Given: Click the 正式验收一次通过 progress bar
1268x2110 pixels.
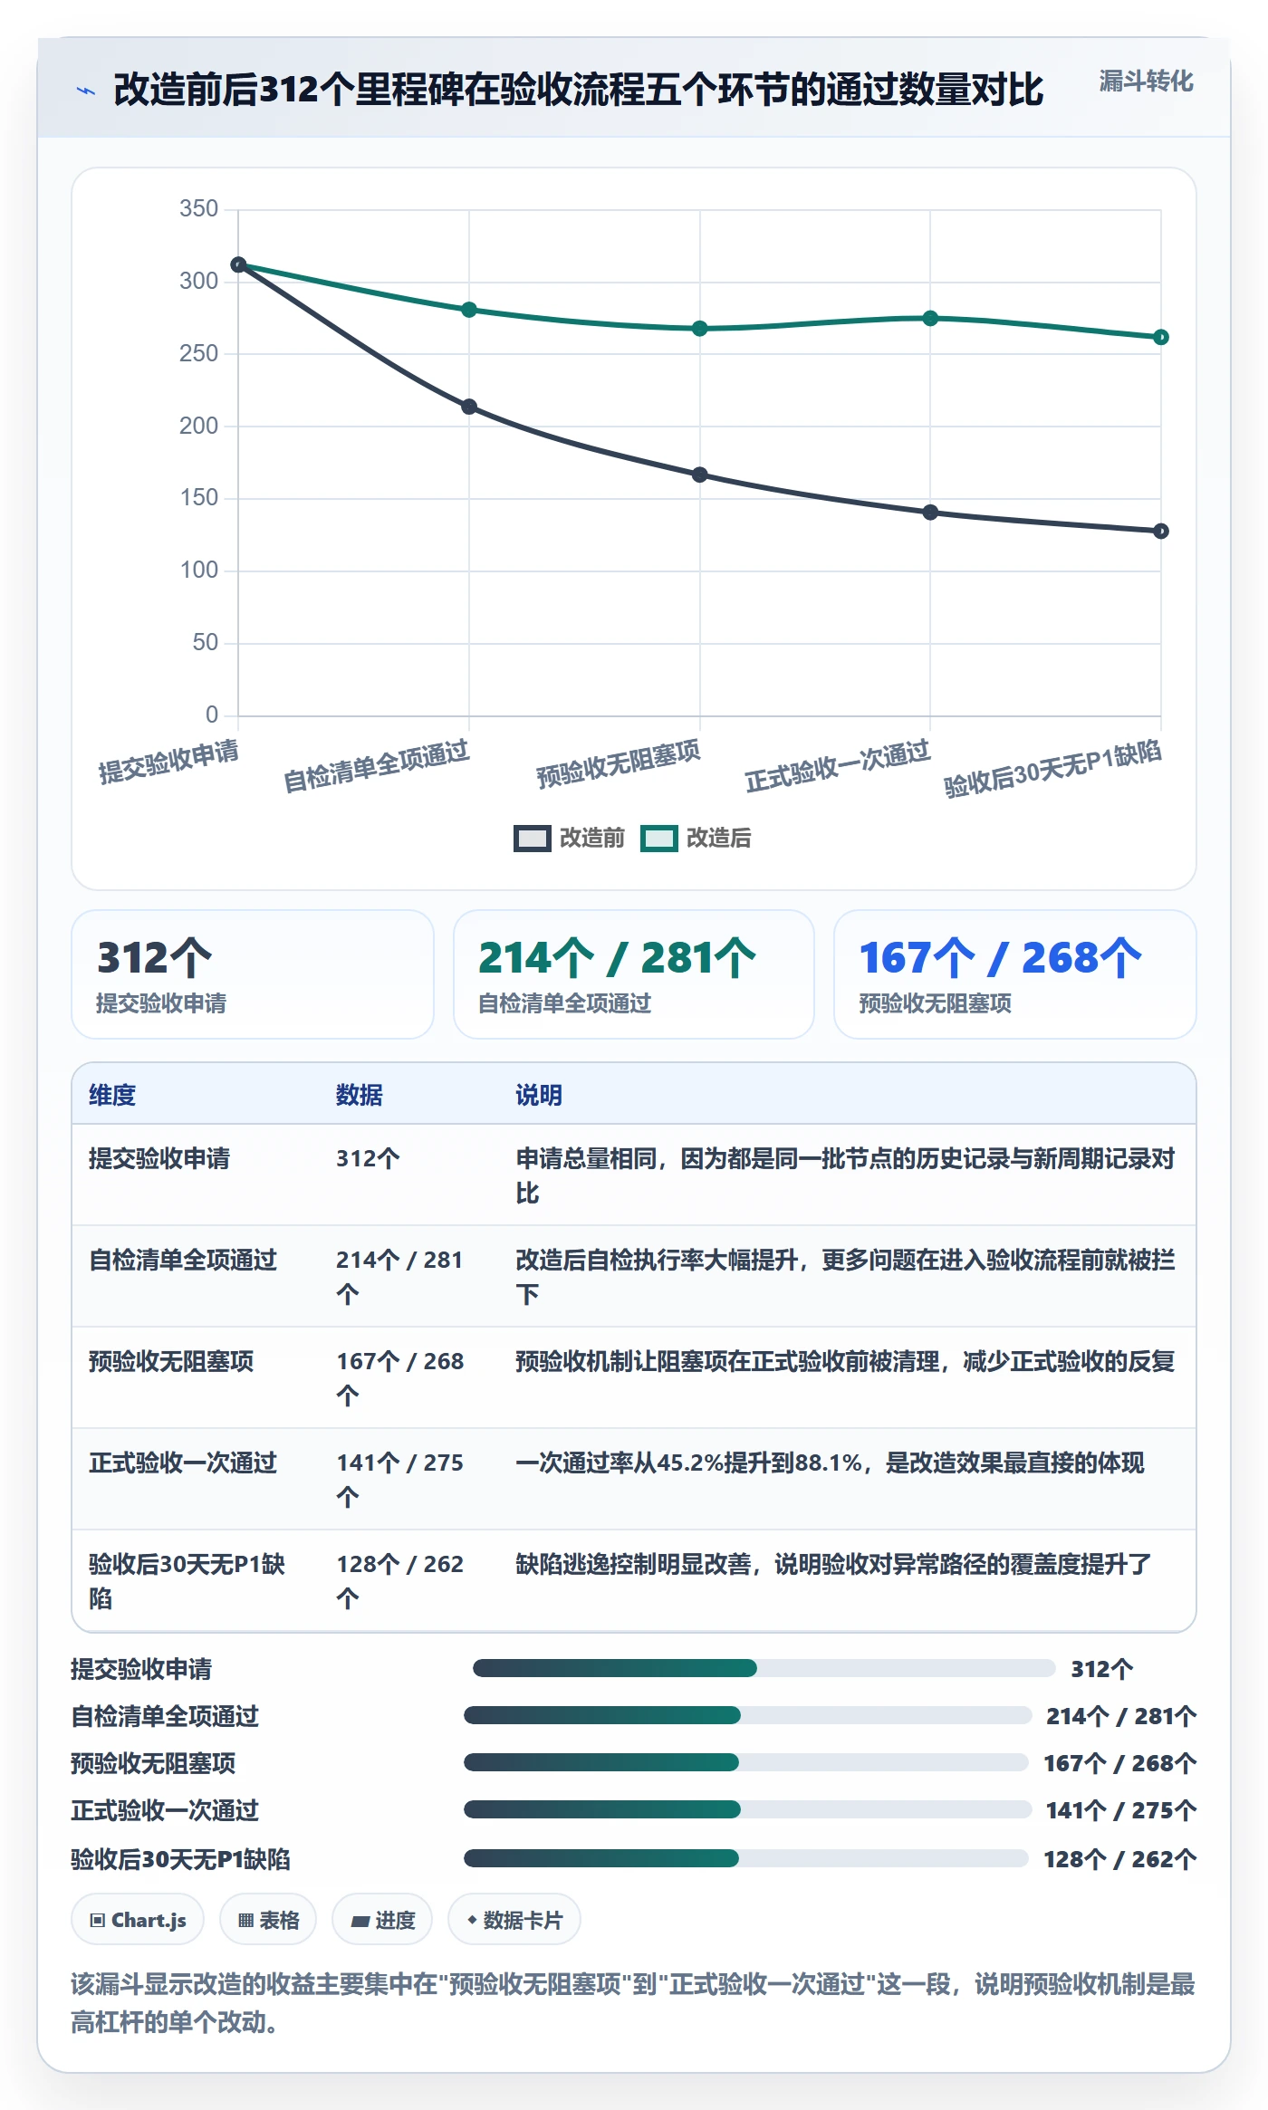Looking at the screenshot, I should 748,1809.
